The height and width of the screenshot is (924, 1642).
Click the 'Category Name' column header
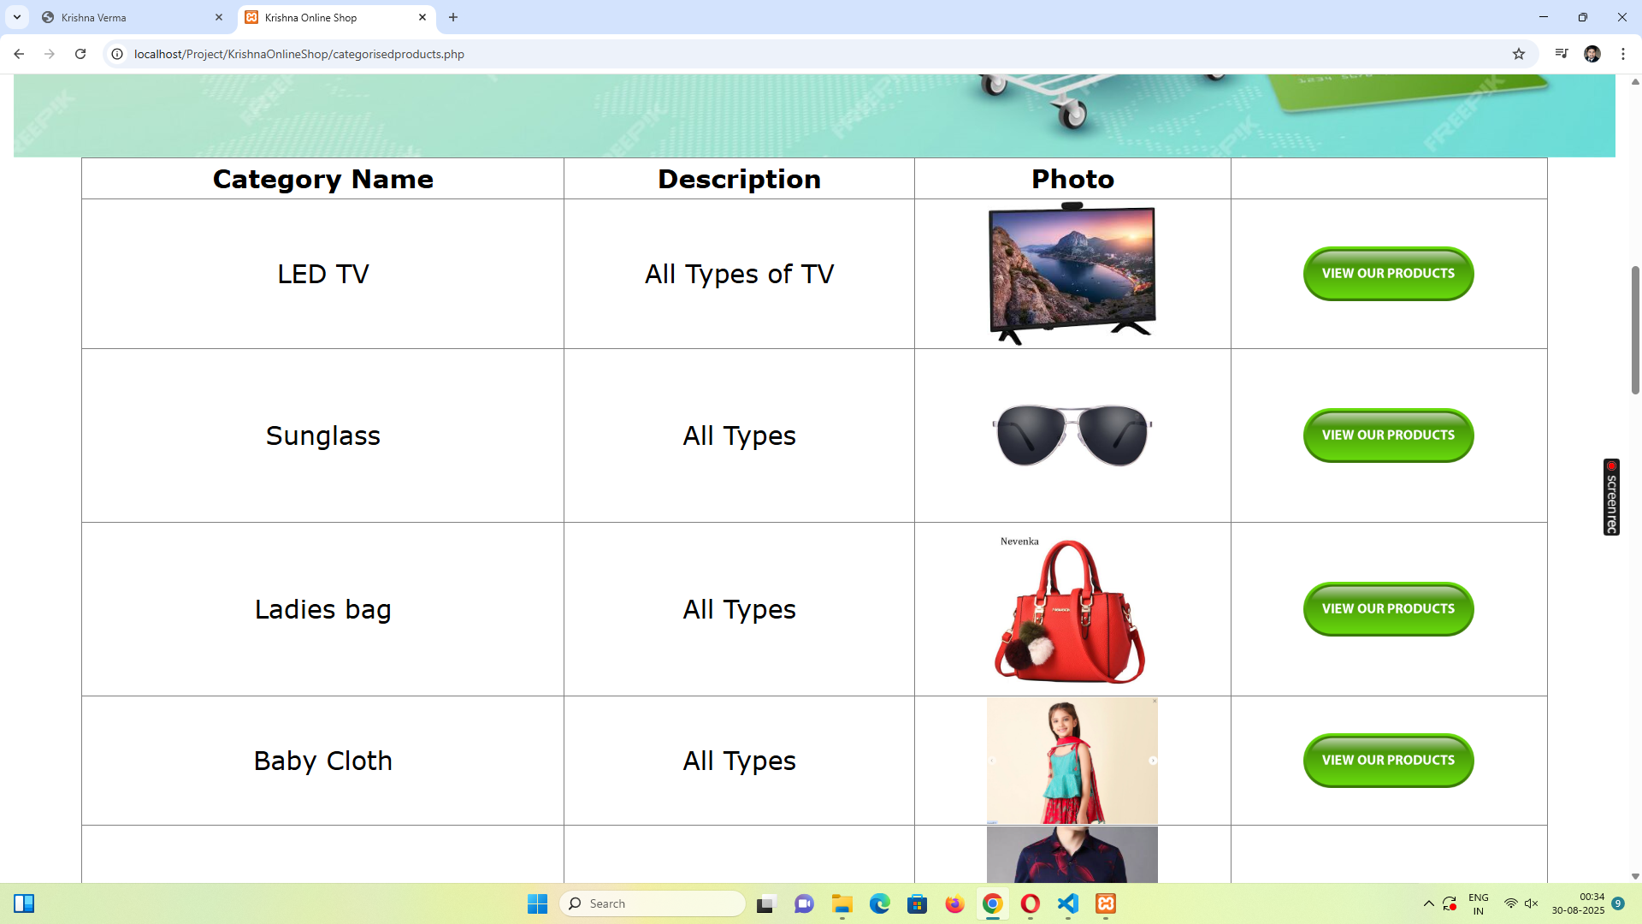[x=323, y=179]
